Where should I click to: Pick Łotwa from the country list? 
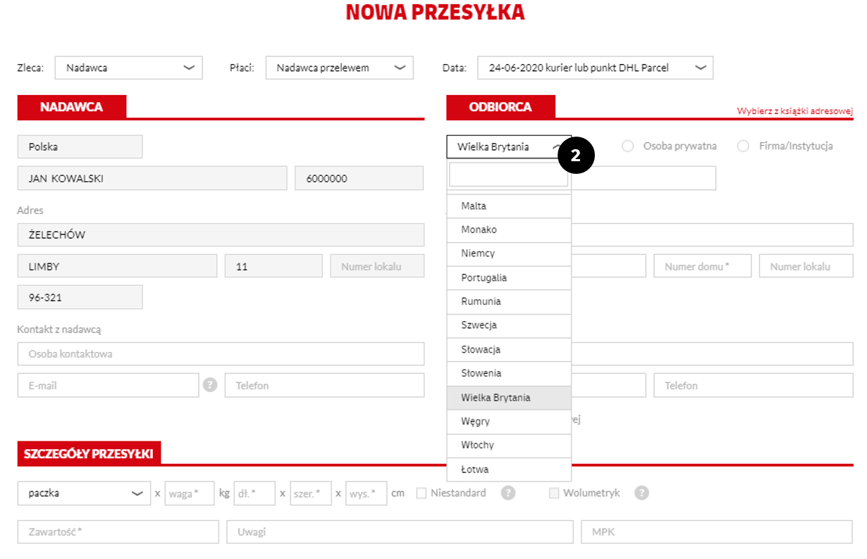(x=509, y=470)
